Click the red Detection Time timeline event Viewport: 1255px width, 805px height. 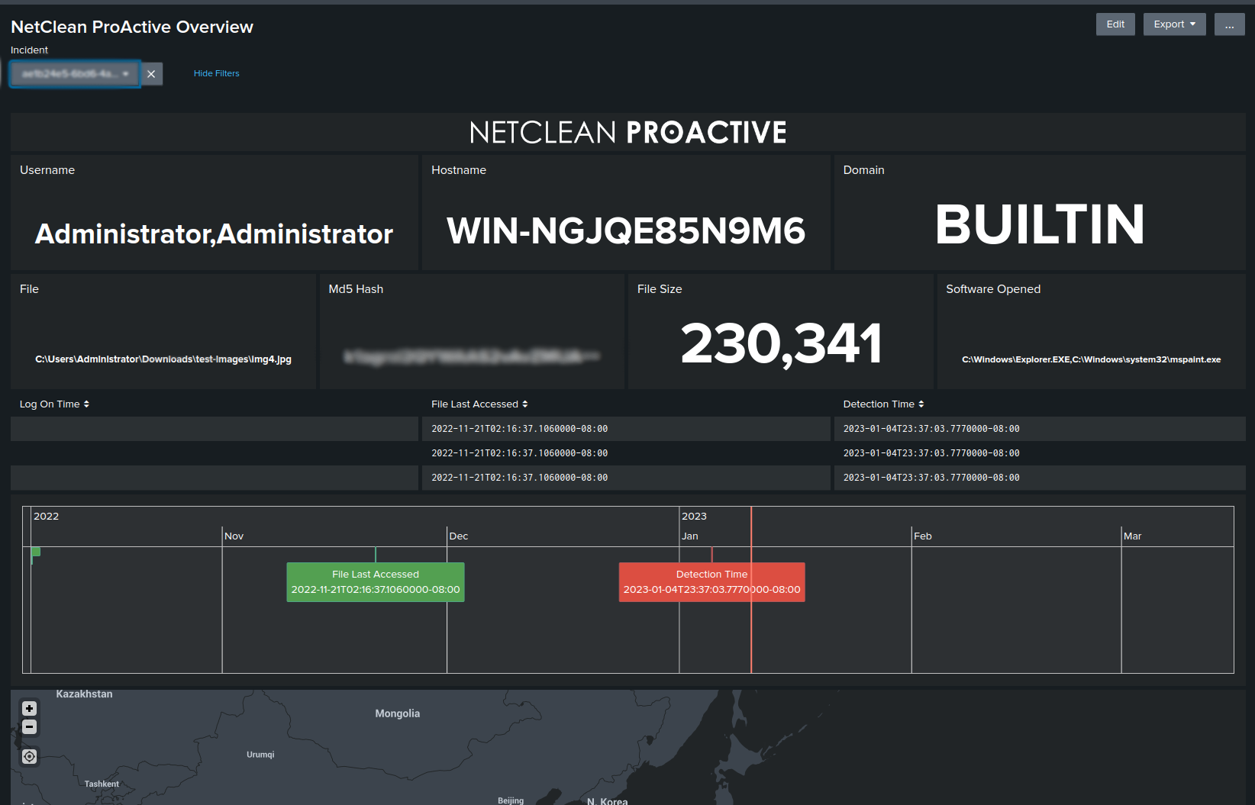[711, 582]
